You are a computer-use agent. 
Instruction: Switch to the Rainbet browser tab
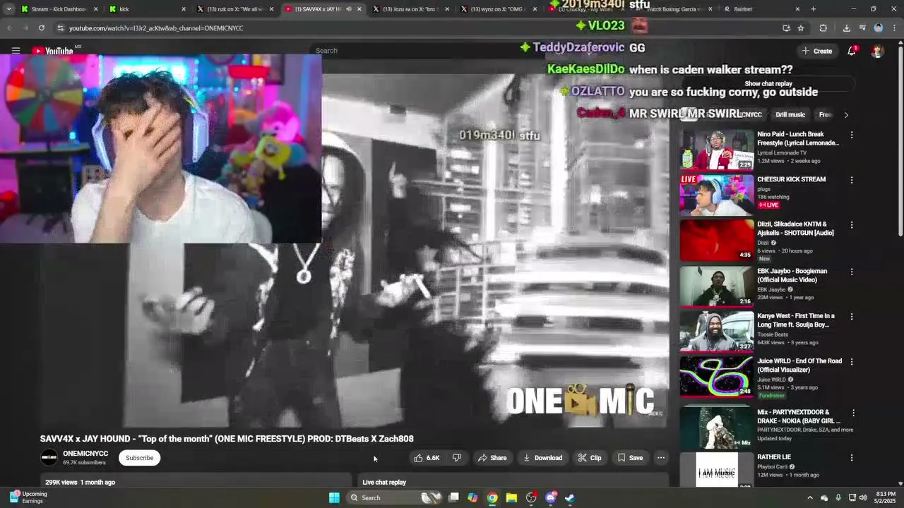761,9
